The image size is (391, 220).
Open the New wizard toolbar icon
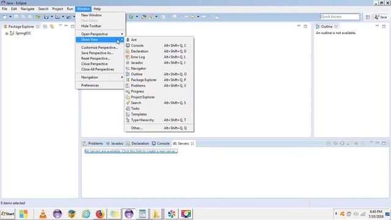click(5, 16)
